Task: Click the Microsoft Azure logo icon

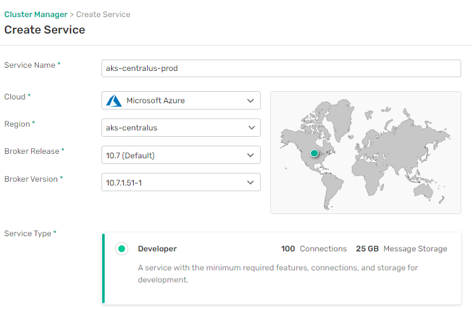Action: (114, 100)
